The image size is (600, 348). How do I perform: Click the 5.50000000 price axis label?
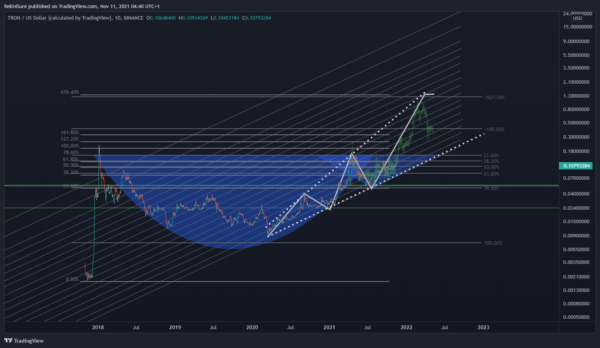point(576,55)
